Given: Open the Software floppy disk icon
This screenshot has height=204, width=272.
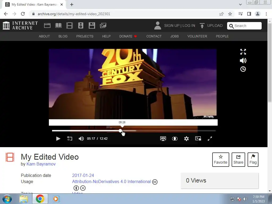Looking at the screenshot, I should click(92, 25).
